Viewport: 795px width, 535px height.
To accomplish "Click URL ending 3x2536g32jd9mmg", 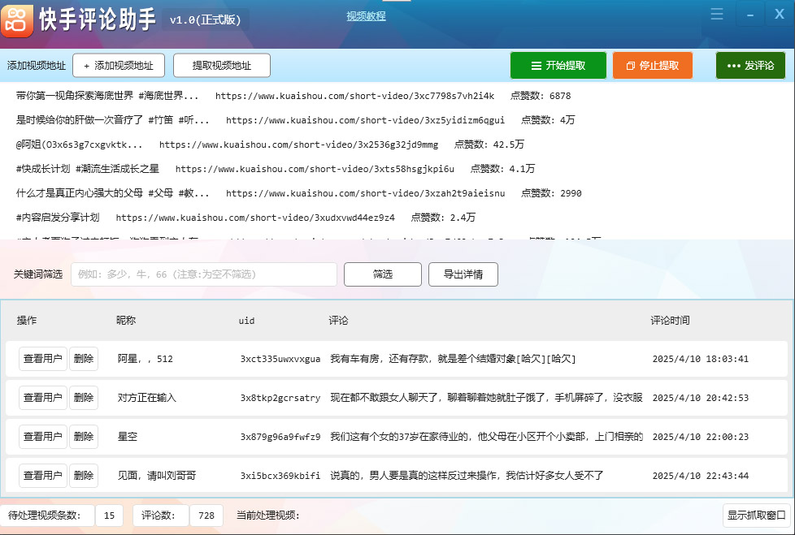I will (298, 145).
